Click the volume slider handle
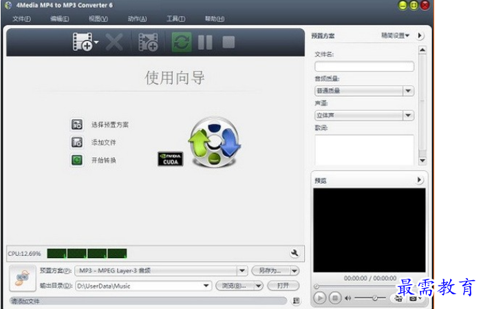Viewport: 481px width, 309px height. point(374,298)
